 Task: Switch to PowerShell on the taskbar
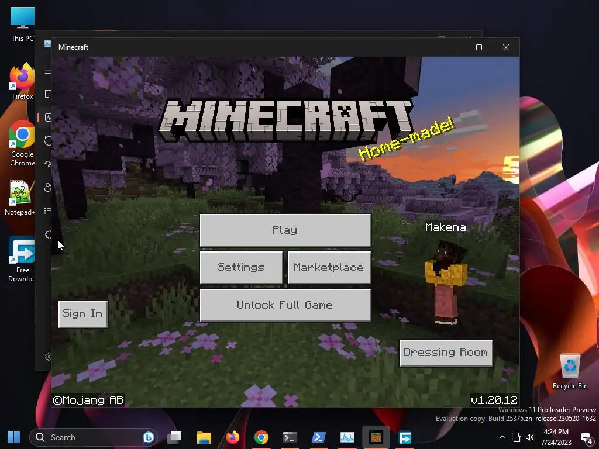coord(319,437)
